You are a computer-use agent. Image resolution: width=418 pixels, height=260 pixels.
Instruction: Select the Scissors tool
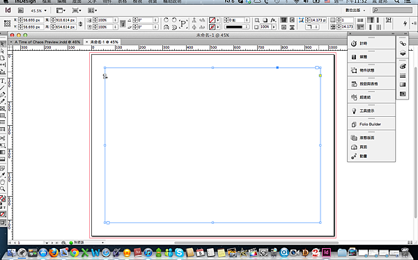(x=2, y=138)
